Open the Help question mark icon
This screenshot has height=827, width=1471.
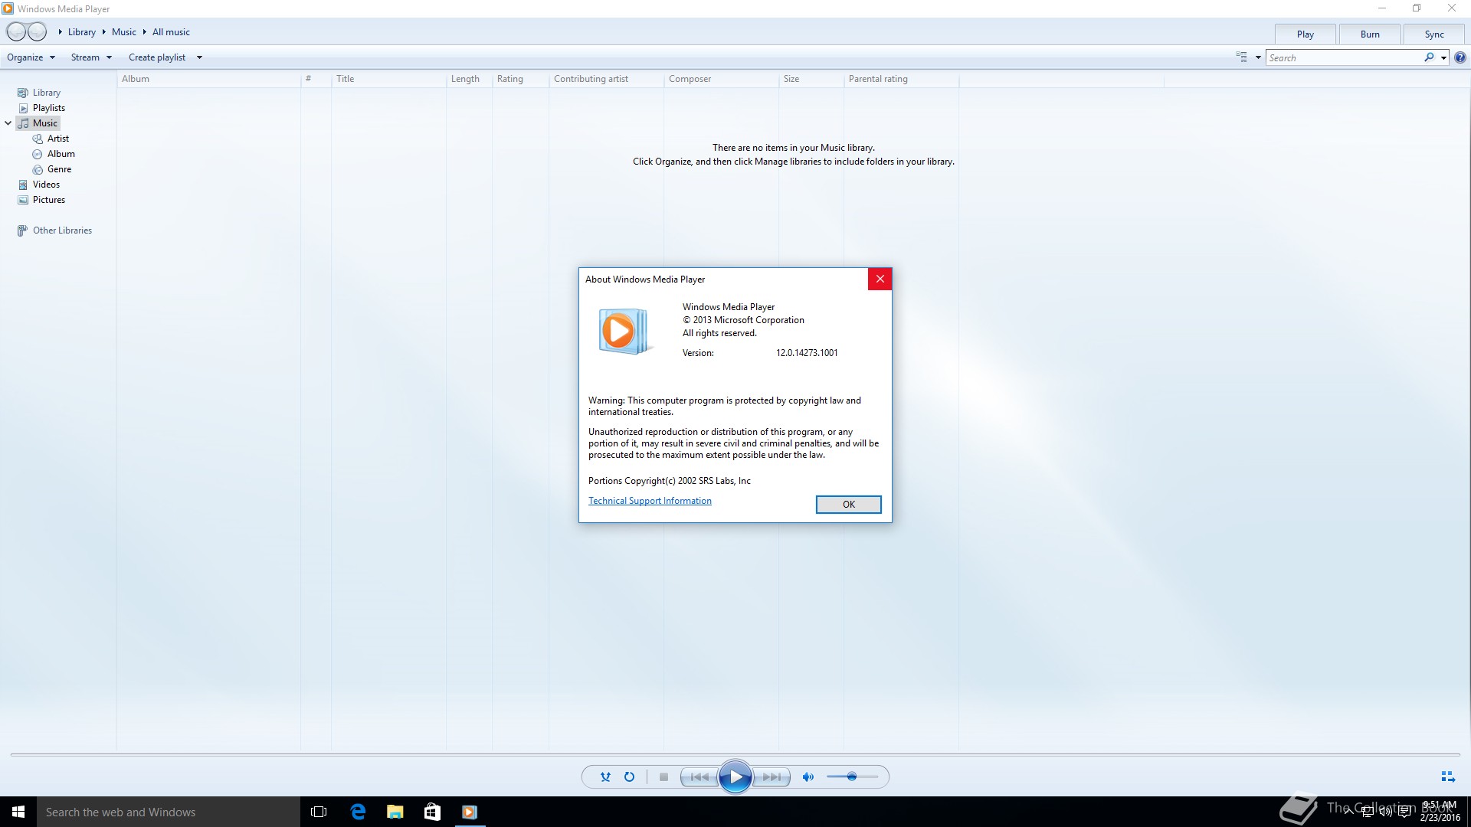point(1460,57)
